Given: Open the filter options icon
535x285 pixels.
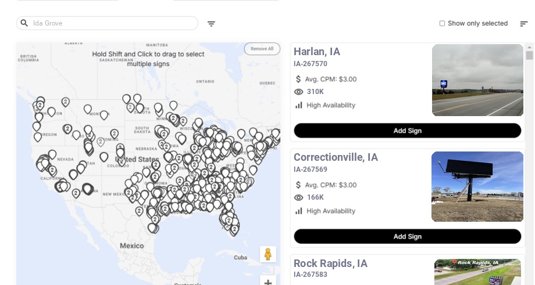Looking at the screenshot, I should 211,24.
